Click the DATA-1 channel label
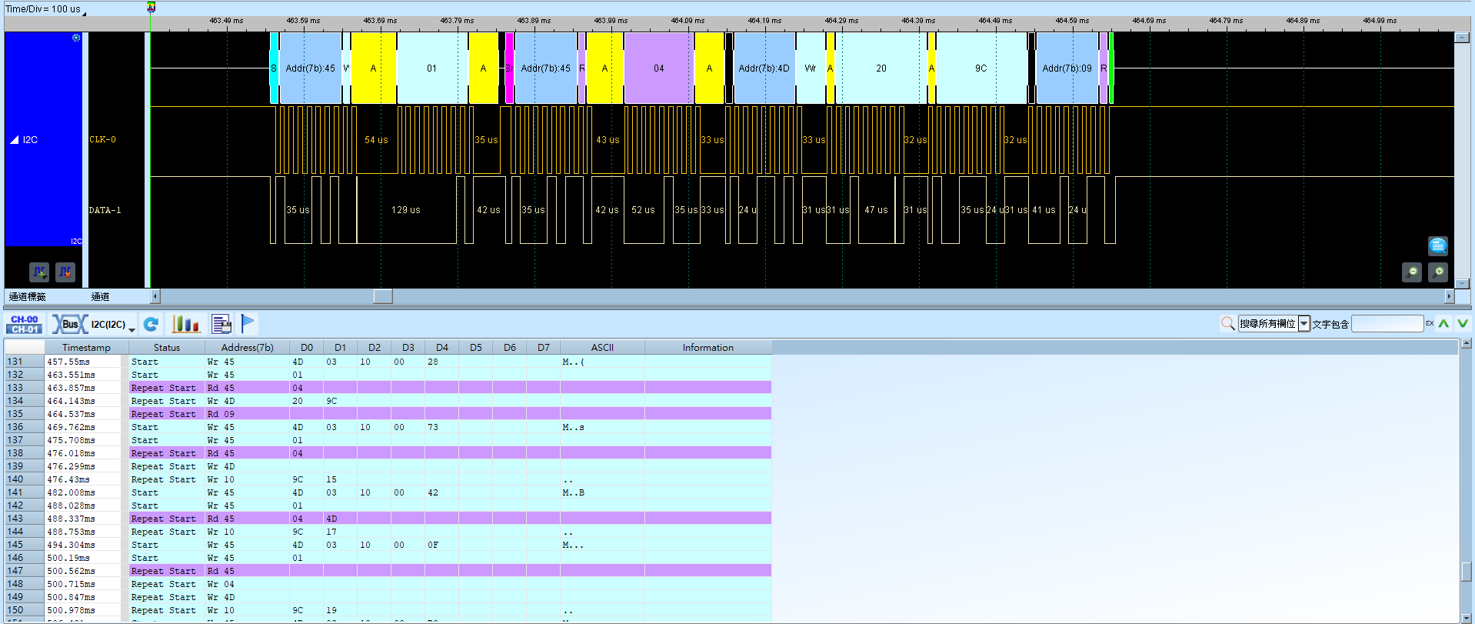Screen dimensions: 1475x624 click(105, 210)
